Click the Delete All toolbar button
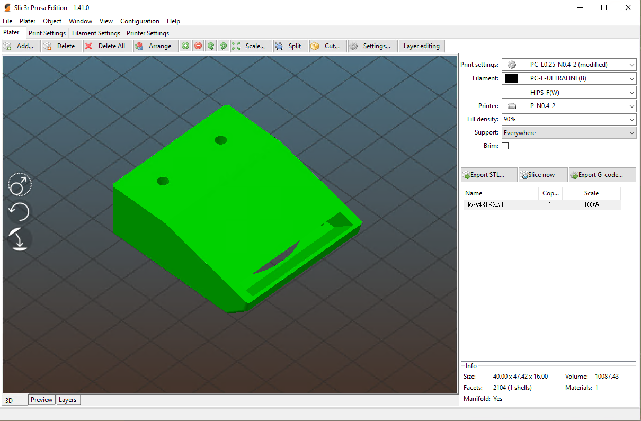 108,46
